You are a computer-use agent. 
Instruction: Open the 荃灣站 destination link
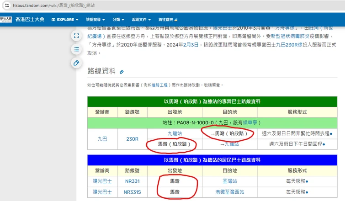point(230,181)
